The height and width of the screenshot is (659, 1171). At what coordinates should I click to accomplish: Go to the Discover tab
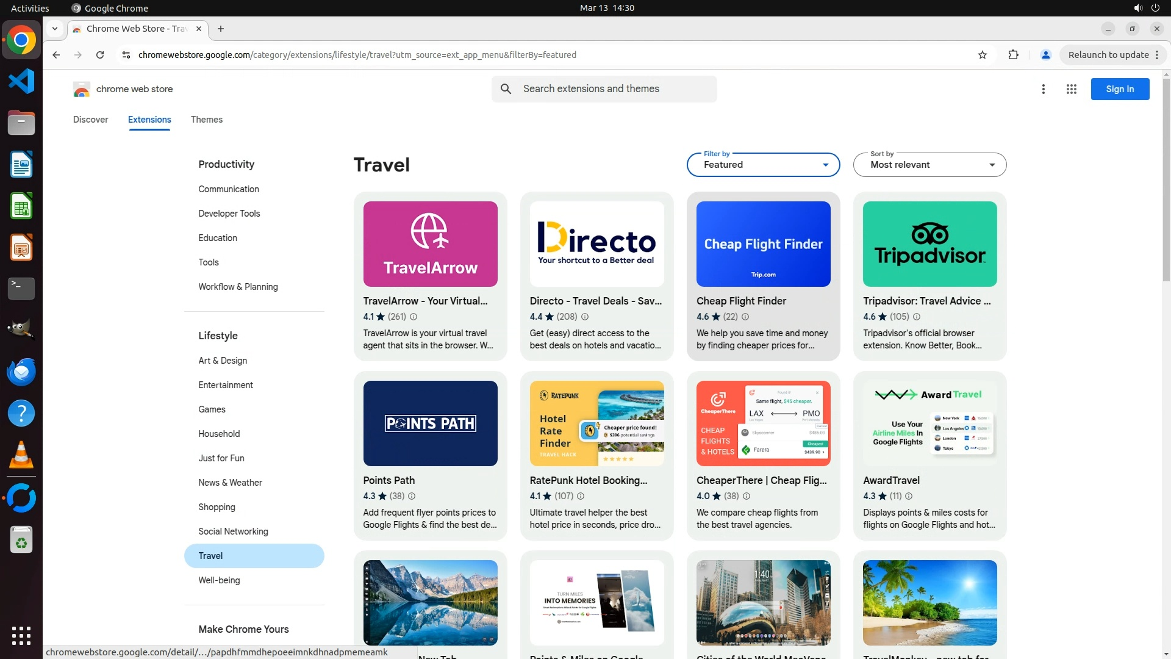click(x=90, y=120)
